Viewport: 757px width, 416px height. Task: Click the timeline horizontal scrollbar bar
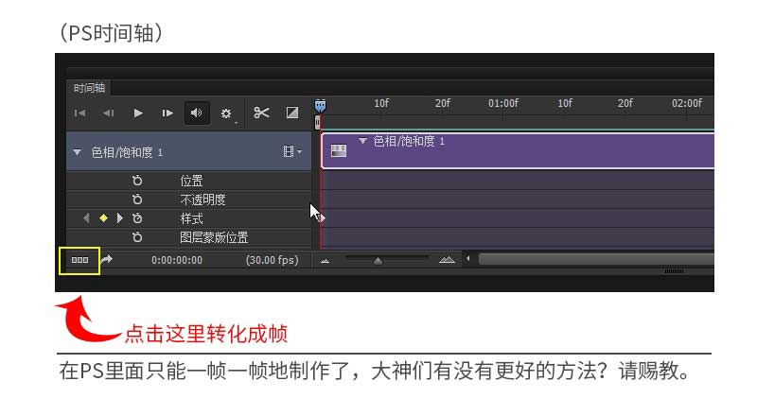pyautogui.click(x=596, y=259)
